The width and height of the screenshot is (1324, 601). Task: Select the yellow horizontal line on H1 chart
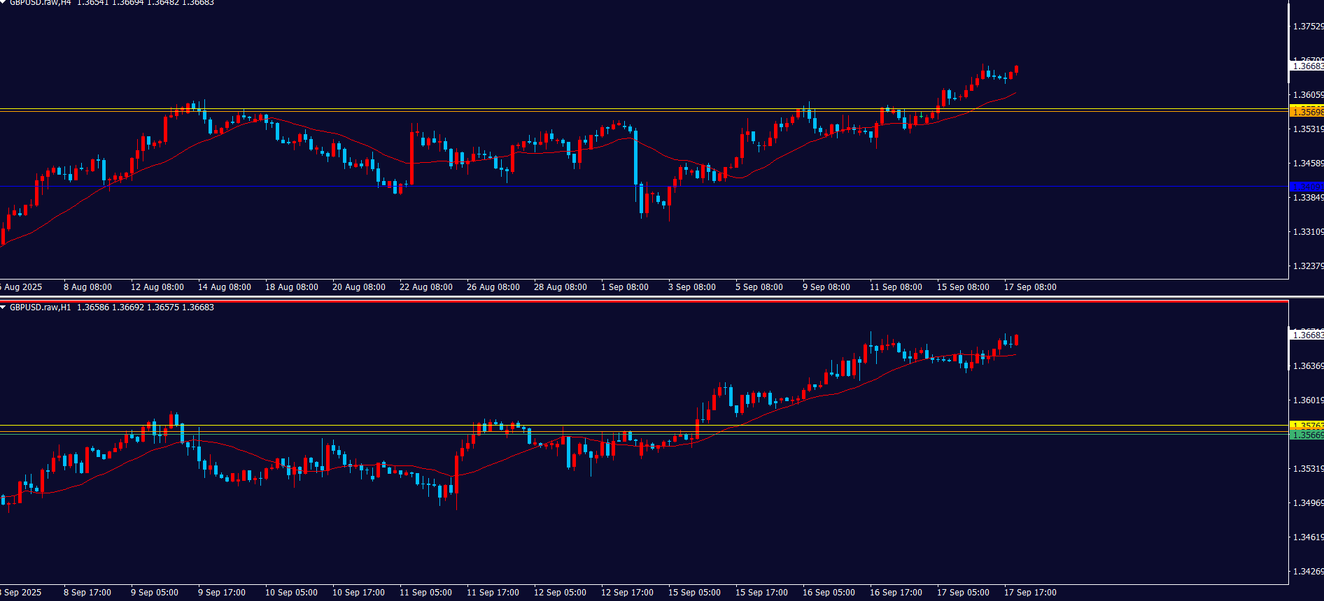tap(350, 425)
